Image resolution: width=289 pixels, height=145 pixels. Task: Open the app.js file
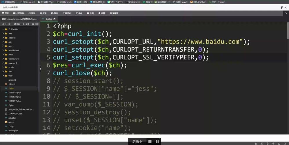(11, 122)
